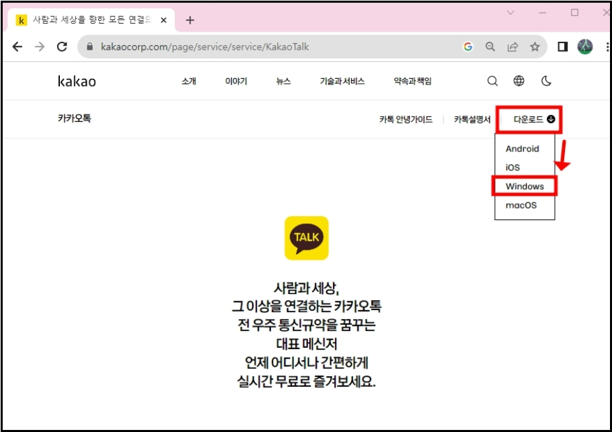Open the Chrome three-dot menu

tap(607, 47)
